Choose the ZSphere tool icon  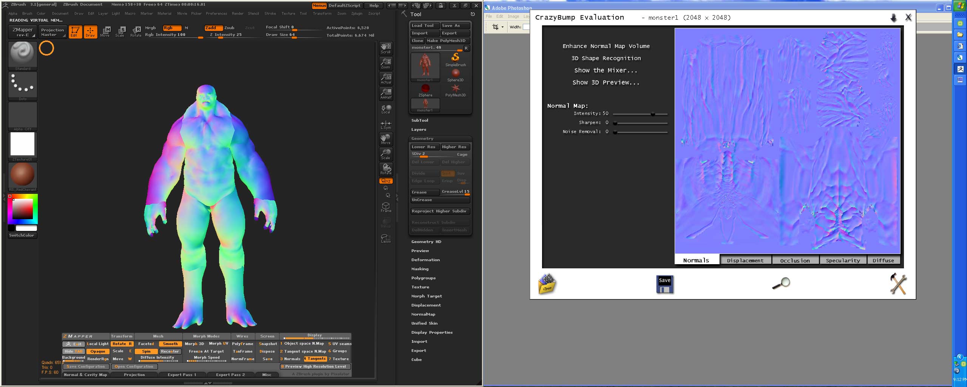(425, 90)
